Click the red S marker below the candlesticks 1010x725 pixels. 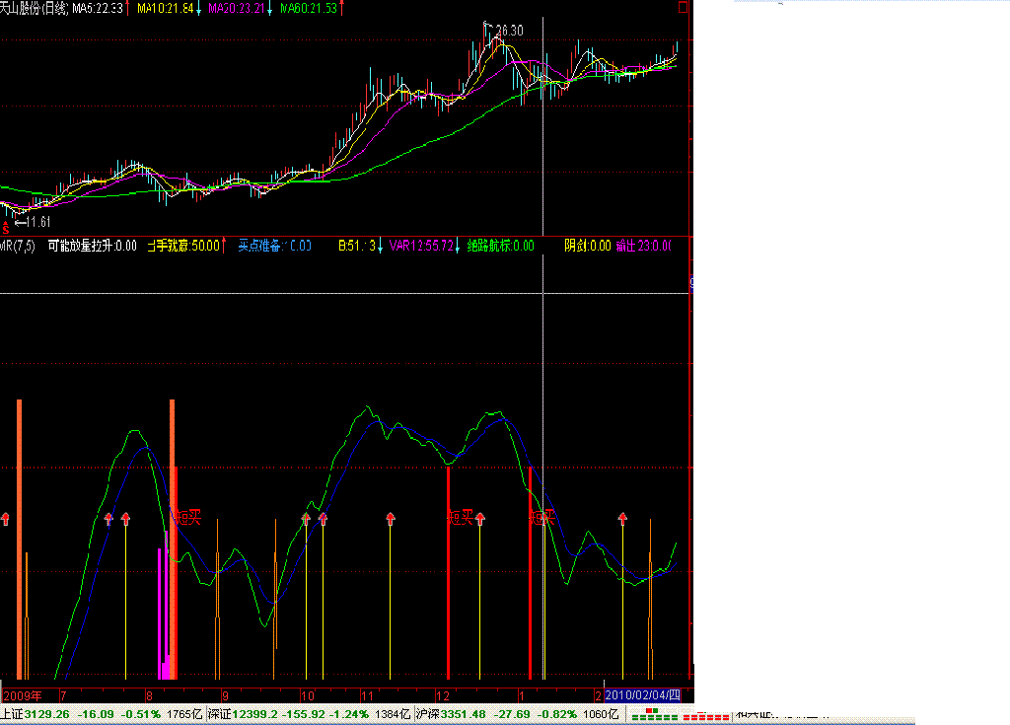coord(6,228)
